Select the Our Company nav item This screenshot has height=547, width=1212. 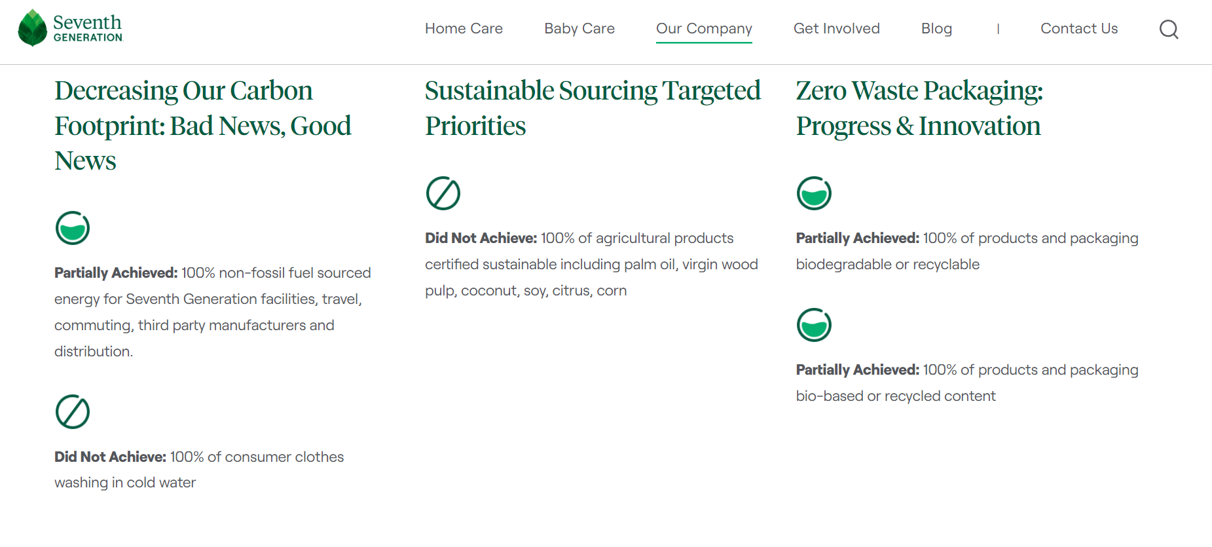click(704, 29)
